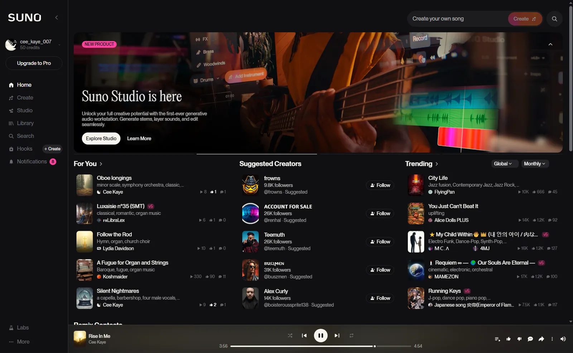Open the play queue icon in player bar
Screen dimensions: 573x353
coord(497,339)
